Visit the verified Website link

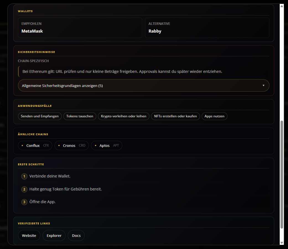(x=29, y=235)
